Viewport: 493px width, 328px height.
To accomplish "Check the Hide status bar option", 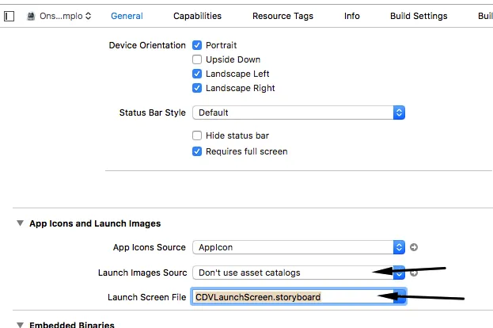I will [x=197, y=135].
